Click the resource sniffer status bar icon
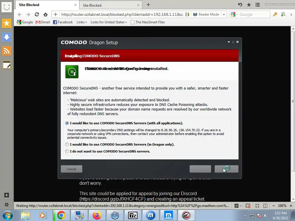The width and height of the screenshot is (295, 221). pyautogui.click(x=237, y=206)
